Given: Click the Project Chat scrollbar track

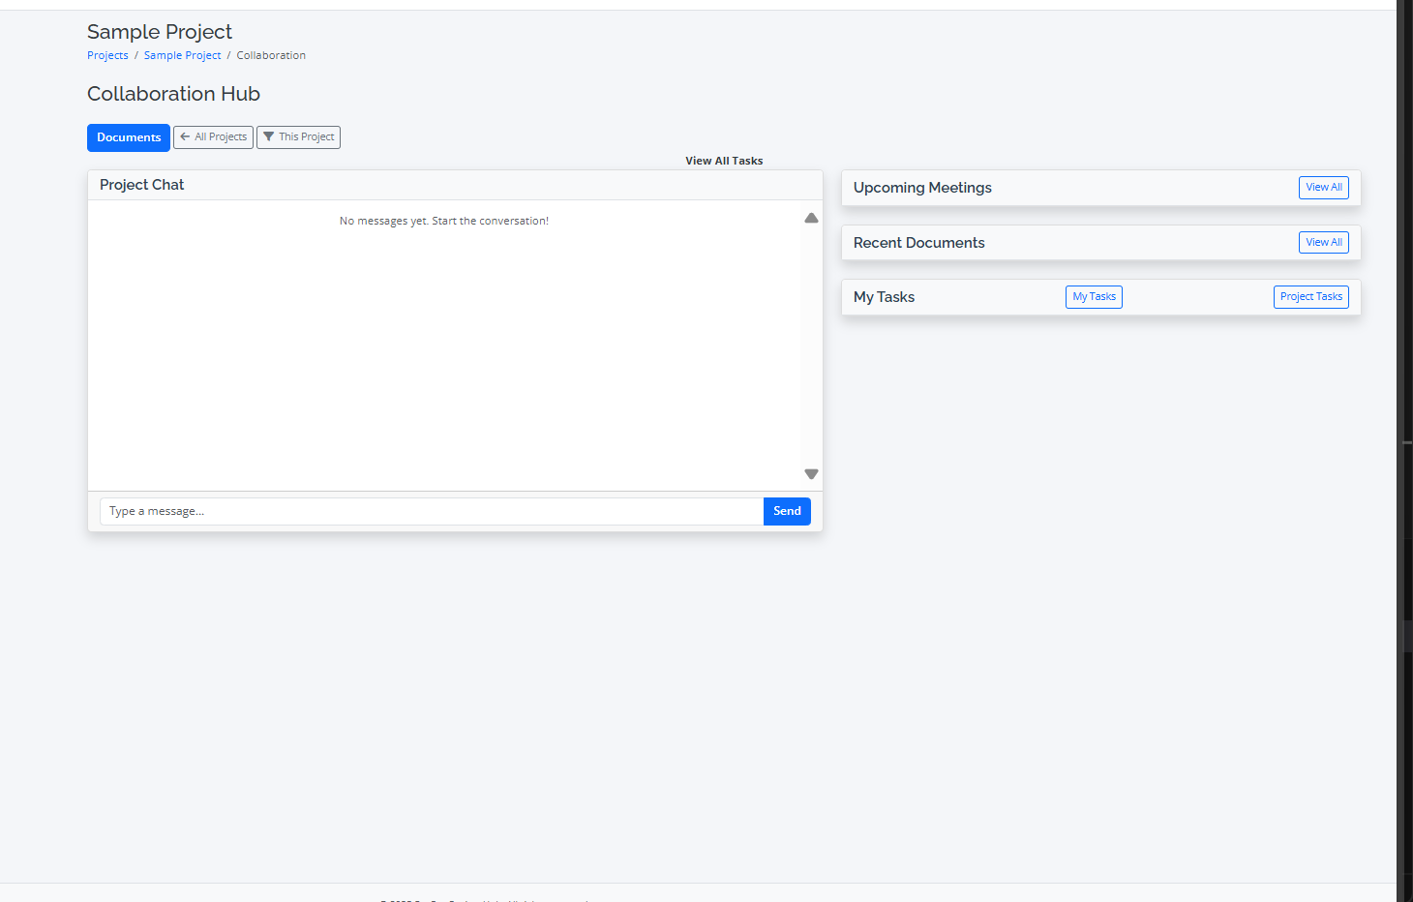Looking at the screenshot, I should [811, 348].
